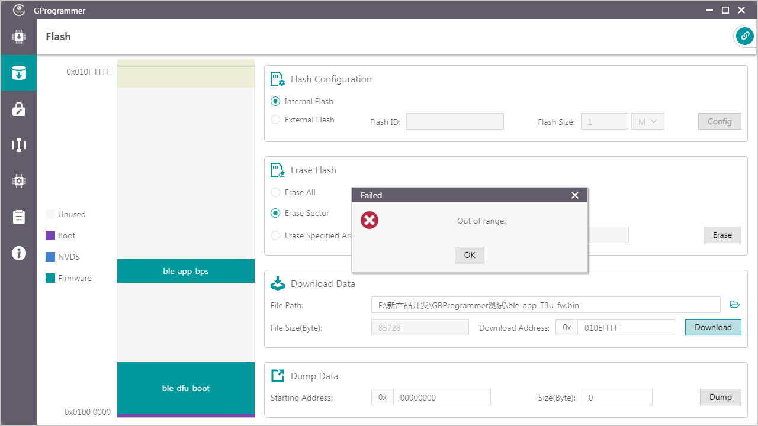Image resolution: width=758 pixels, height=426 pixels.
Task: Choose the Erase All radio button
Action: [275, 192]
